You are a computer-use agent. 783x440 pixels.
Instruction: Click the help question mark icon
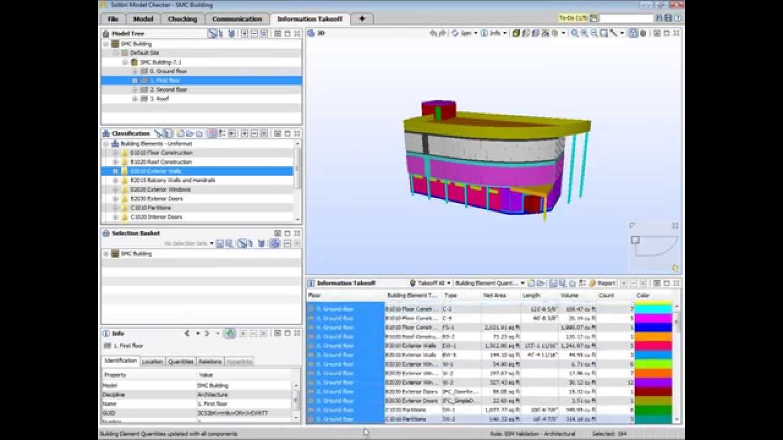(x=678, y=18)
